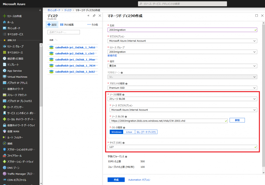Open Firewalls (ファイアウォール) sidebar icon
The image size is (265, 185).
[x=5, y=156]
